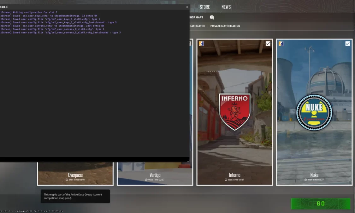The image size is (355, 213).
Task: Click the clock icon next to Nuke wait time
Action: click(x=305, y=180)
